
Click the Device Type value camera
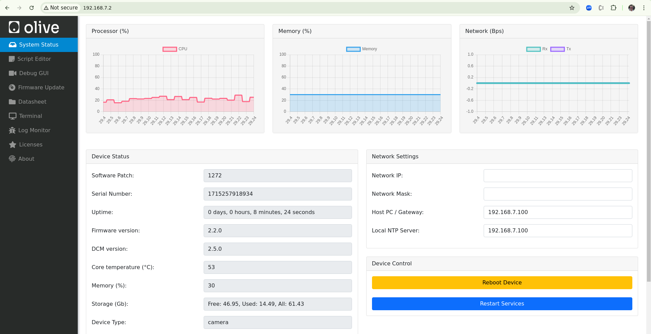tap(278, 322)
